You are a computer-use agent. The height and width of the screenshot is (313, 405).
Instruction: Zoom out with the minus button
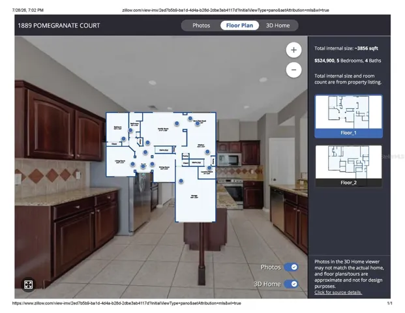[x=293, y=70]
